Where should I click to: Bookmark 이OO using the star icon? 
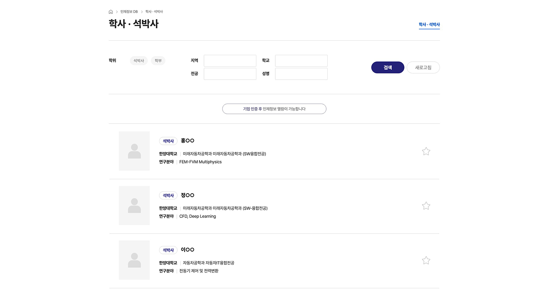point(426,260)
